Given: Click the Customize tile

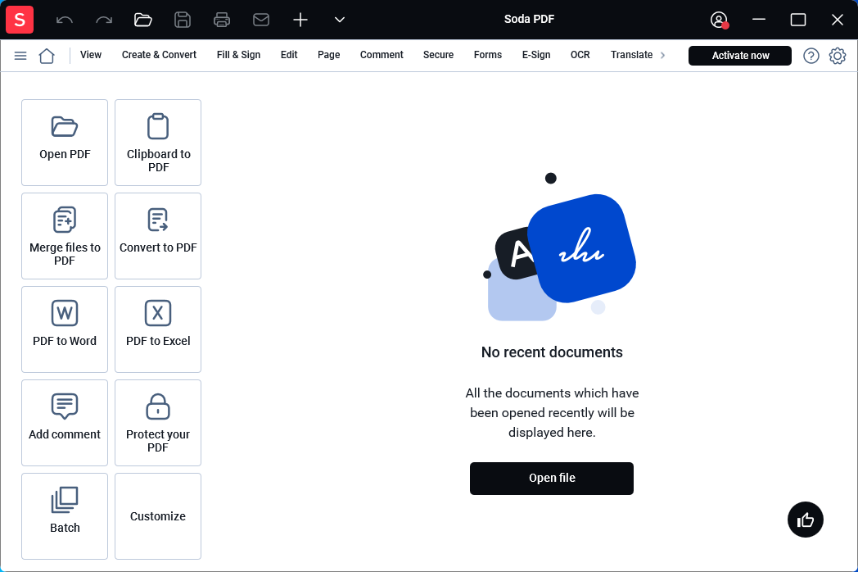Looking at the screenshot, I should [158, 516].
